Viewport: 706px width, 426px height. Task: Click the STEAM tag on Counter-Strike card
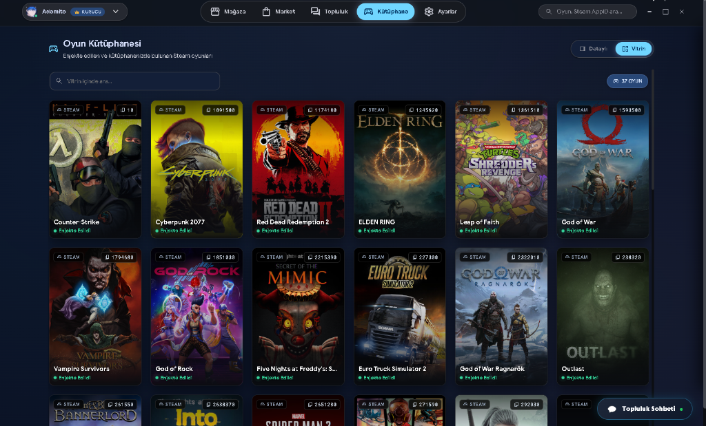click(x=68, y=109)
